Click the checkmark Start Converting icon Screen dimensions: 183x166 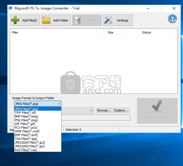click(x=157, y=106)
